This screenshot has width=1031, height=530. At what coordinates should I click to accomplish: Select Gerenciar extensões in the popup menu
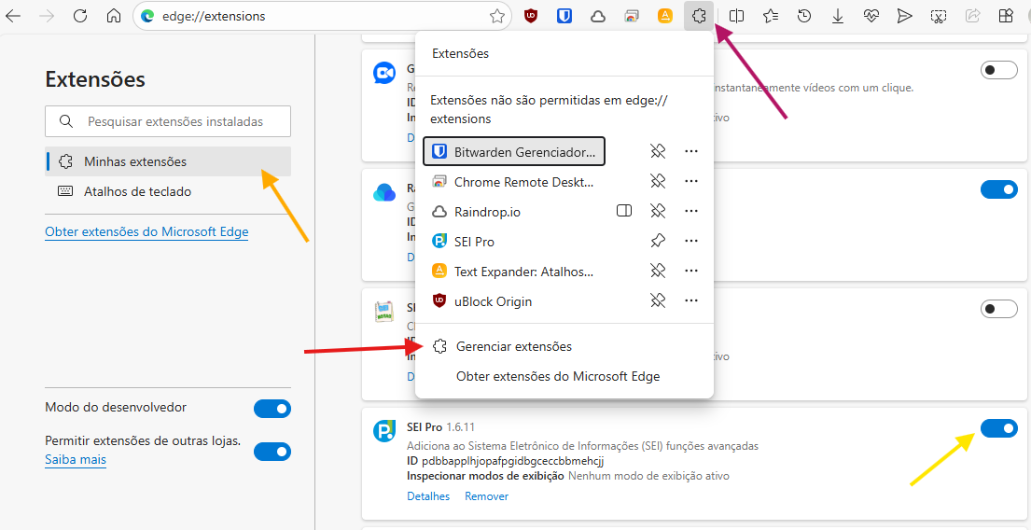click(x=513, y=346)
